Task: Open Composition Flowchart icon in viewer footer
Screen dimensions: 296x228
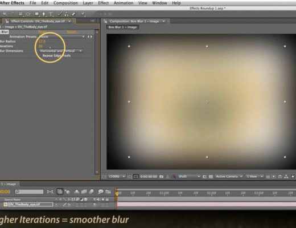Action: pos(286,177)
